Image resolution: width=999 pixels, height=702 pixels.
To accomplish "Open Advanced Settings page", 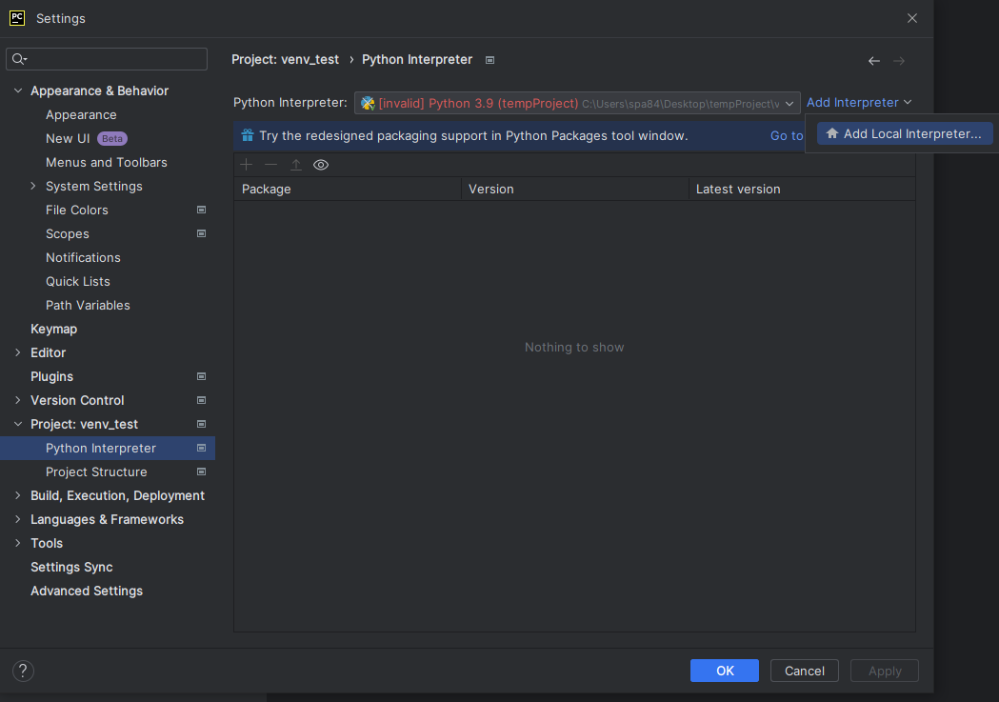I will coord(87,591).
